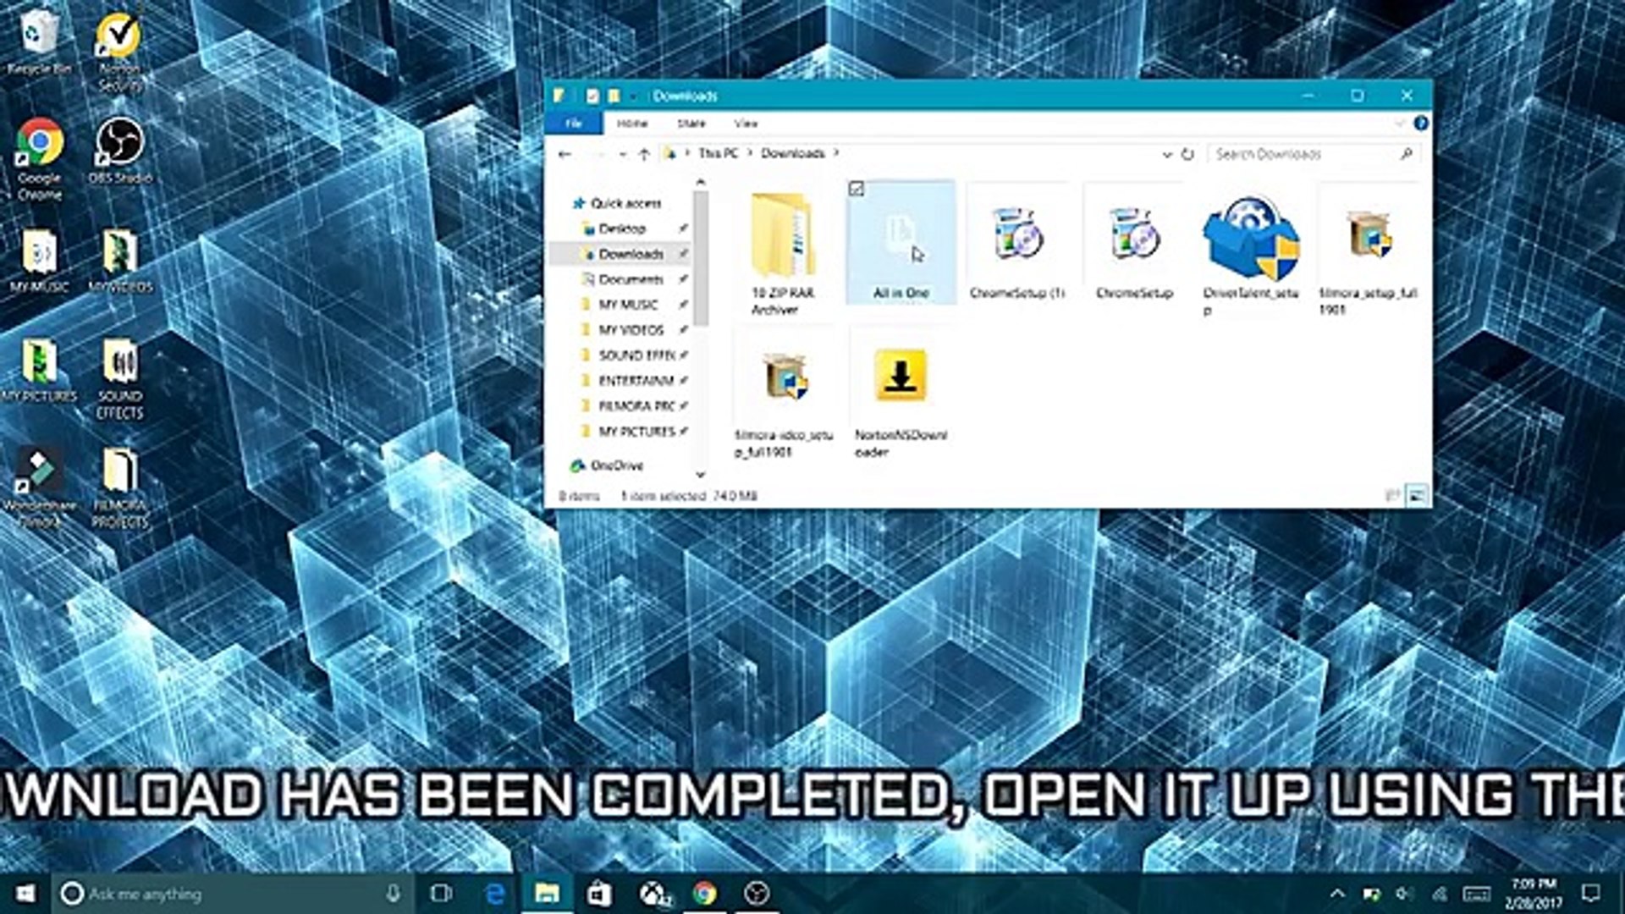Screen dimensions: 1625x914
Task: Open the File menu tab
Action: 574,124
